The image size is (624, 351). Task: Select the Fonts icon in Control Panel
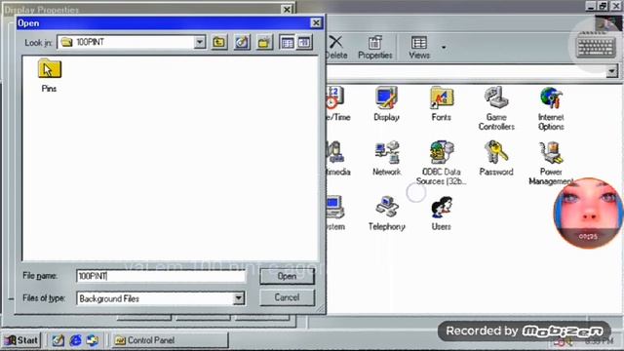click(441, 104)
